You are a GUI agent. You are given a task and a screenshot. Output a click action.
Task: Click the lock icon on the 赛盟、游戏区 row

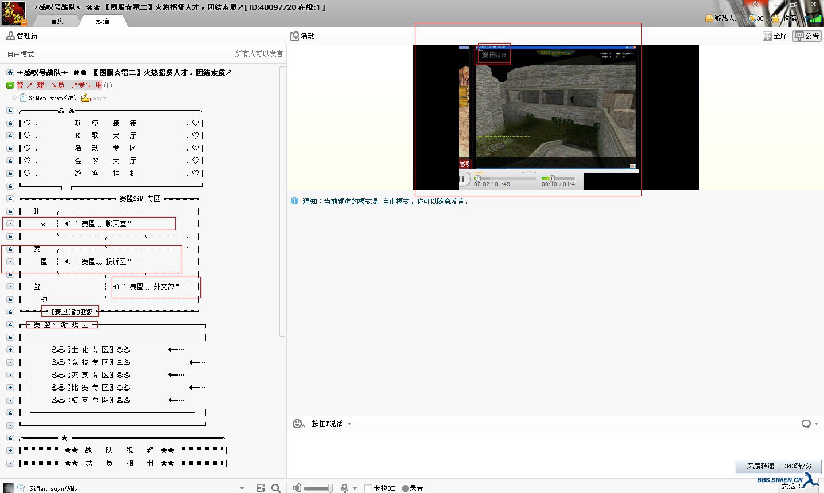tap(10, 325)
